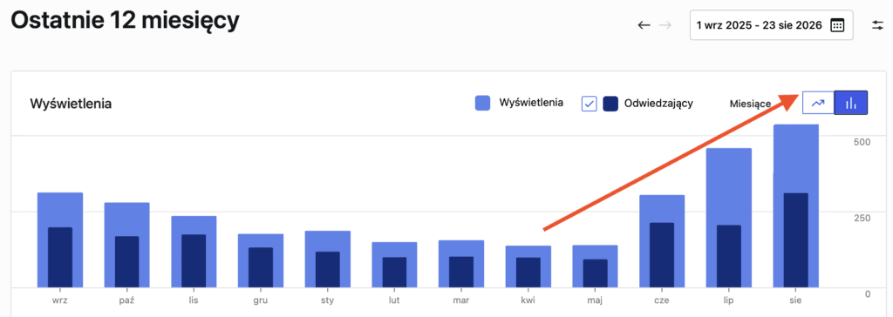Click the dark visitors bar for paź
Image resolution: width=893 pixels, height=317 pixels.
click(127, 262)
